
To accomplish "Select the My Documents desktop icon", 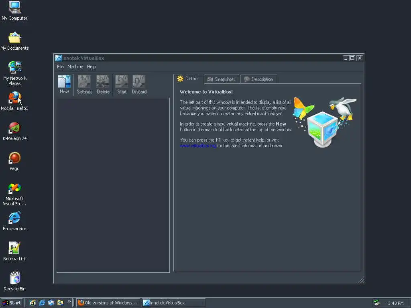I will coord(14,41).
